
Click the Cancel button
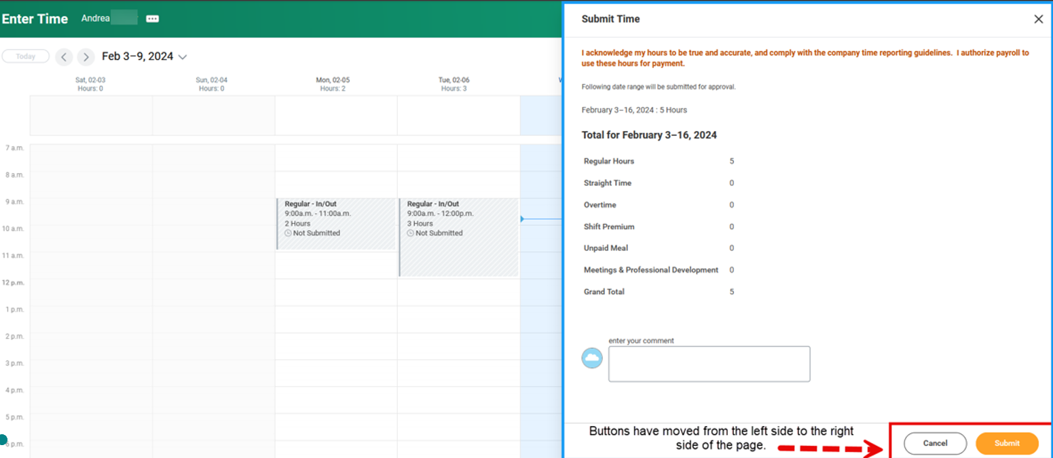935,443
